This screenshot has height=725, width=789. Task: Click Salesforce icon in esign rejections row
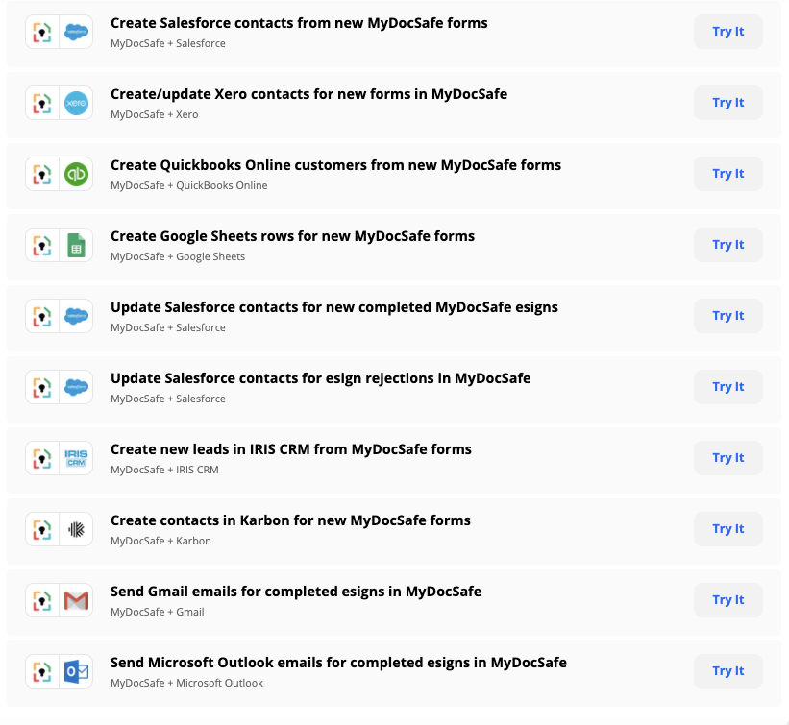76,387
